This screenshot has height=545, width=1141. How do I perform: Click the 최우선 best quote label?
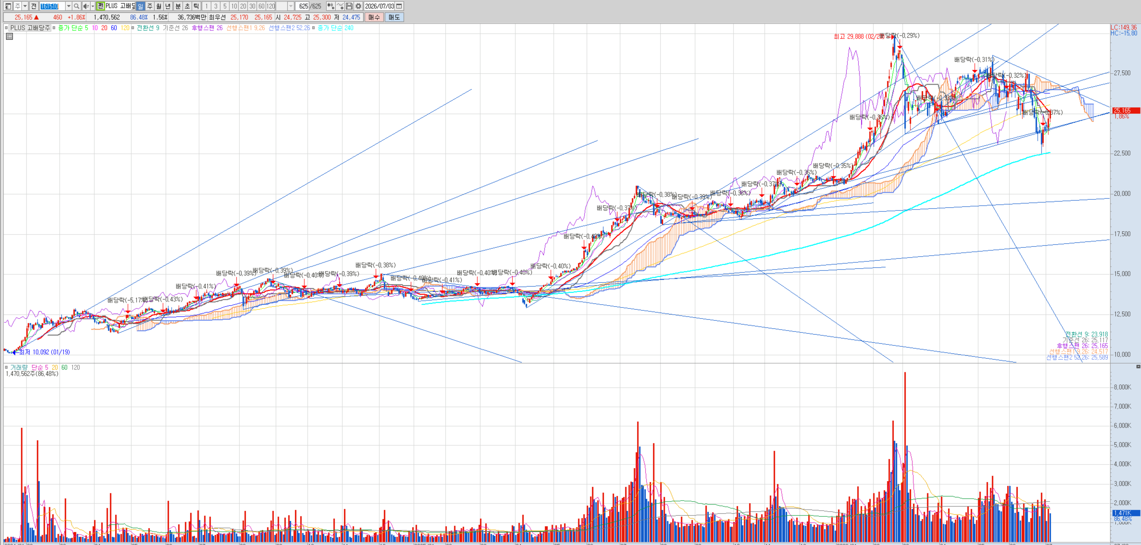click(217, 17)
